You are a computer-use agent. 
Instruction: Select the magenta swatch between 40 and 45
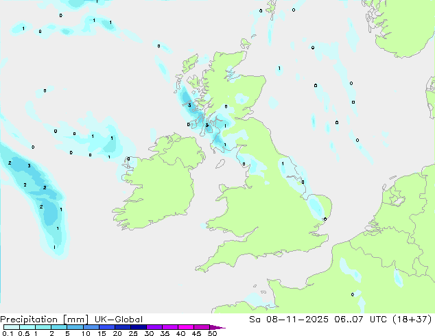[x=186, y=327]
